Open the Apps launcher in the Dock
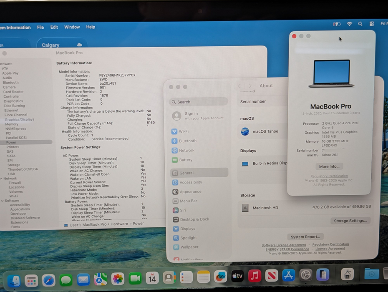This screenshot has height=292, width=388. [31, 281]
